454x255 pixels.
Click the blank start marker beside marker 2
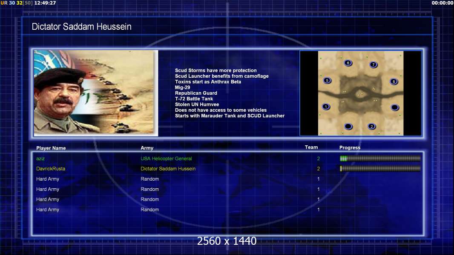coord(348,127)
